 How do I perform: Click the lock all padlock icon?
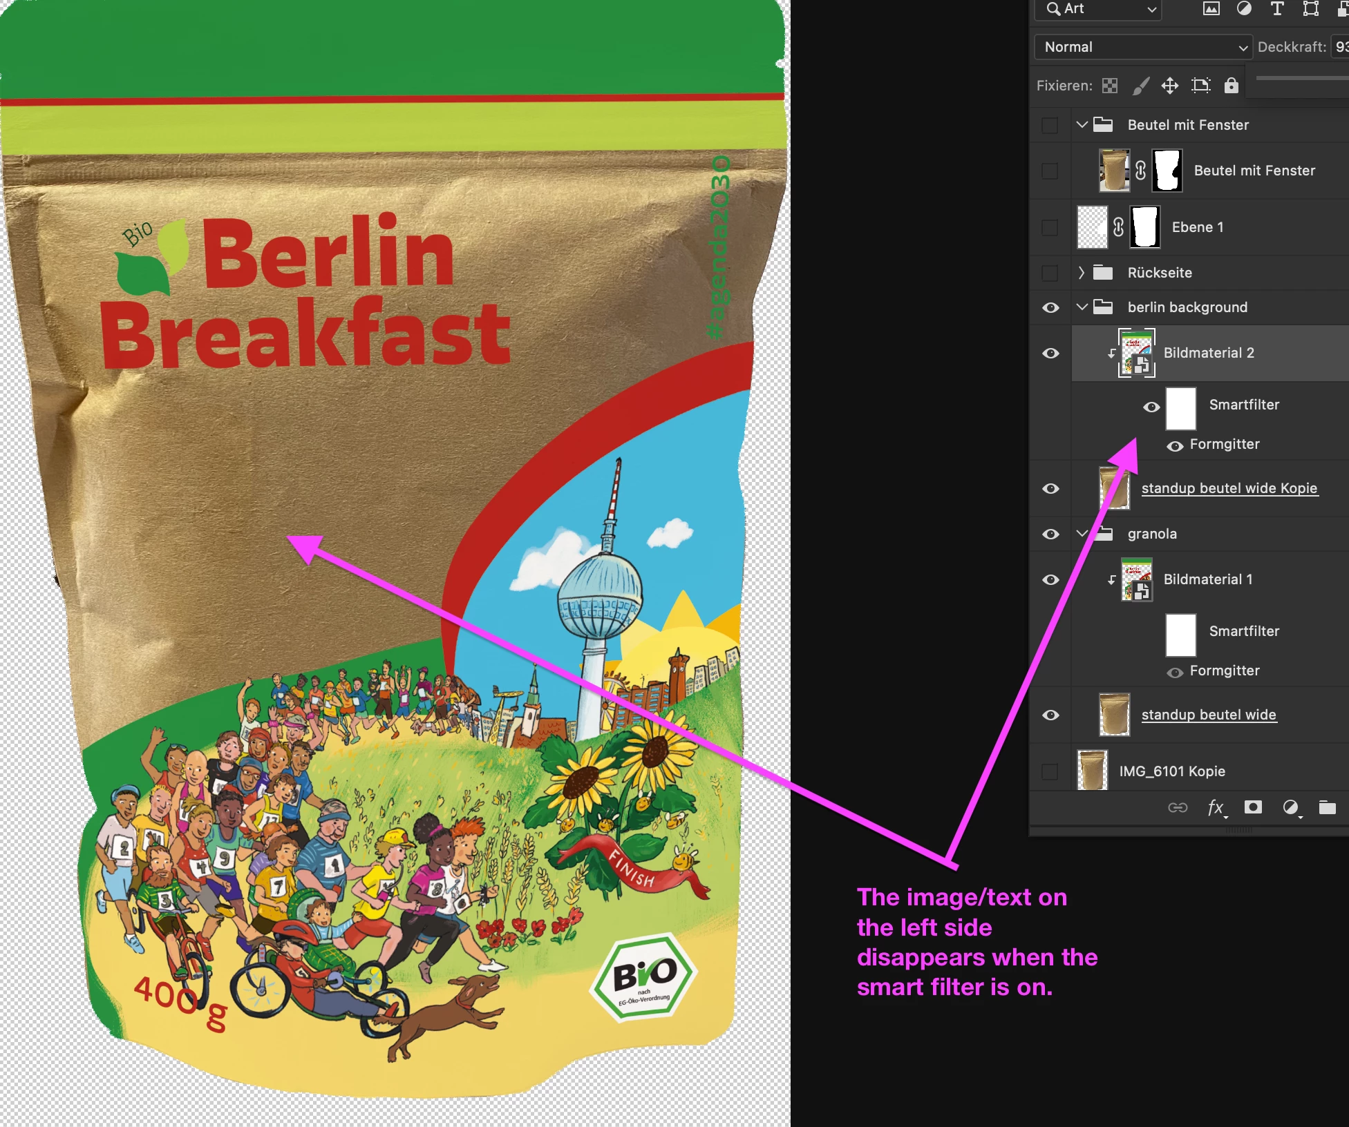point(1231,86)
